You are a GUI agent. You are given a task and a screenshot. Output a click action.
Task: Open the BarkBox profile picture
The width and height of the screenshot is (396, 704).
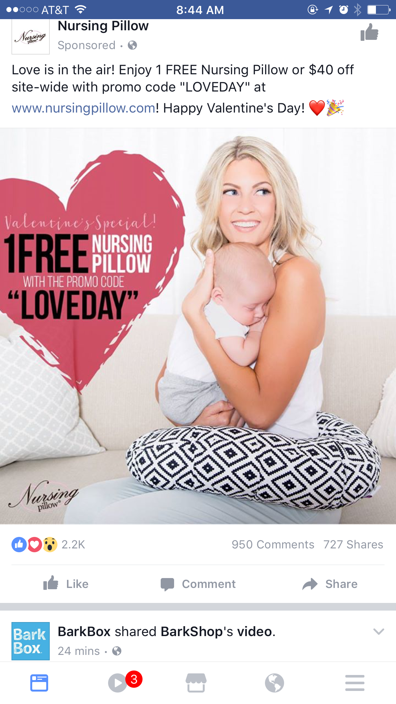pyautogui.click(x=31, y=641)
